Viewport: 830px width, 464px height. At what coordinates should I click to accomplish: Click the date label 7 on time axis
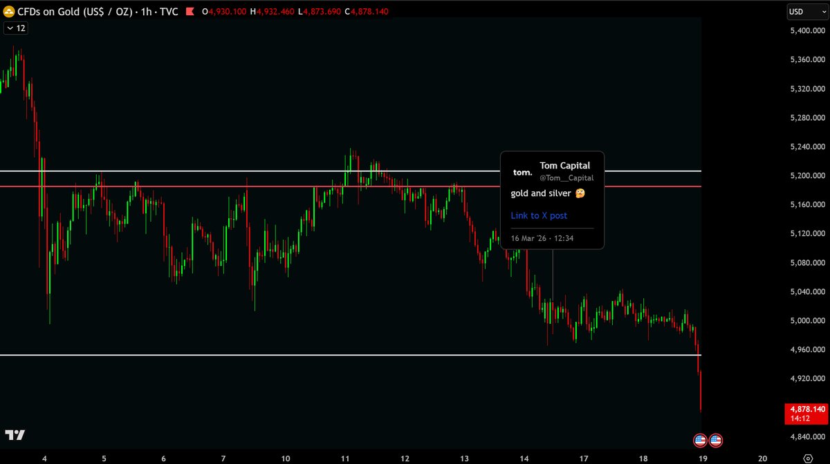tap(223, 458)
